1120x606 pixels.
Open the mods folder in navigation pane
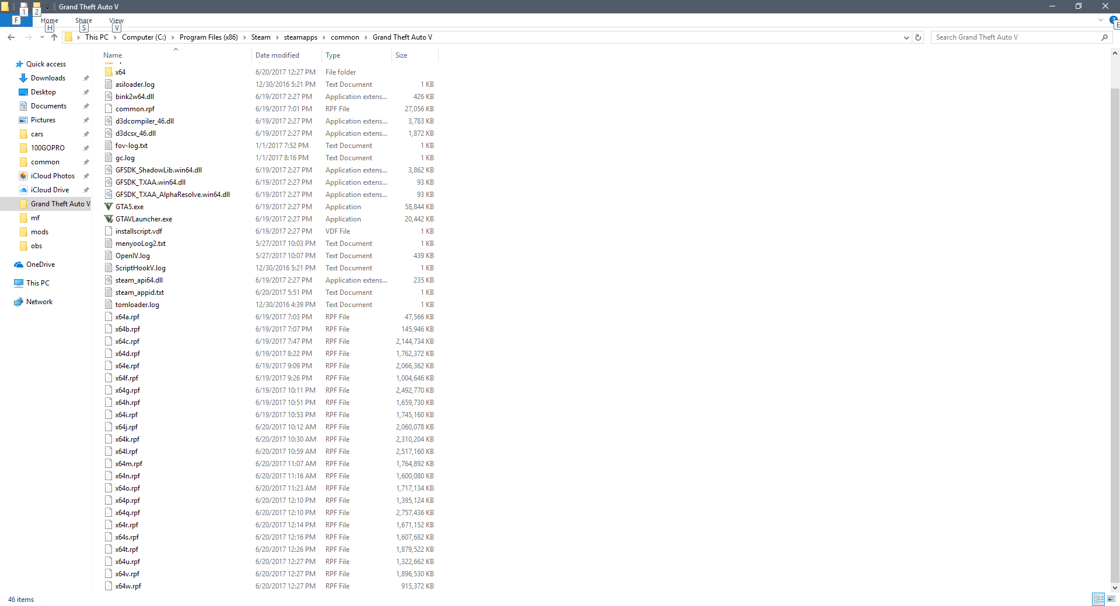point(40,232)
